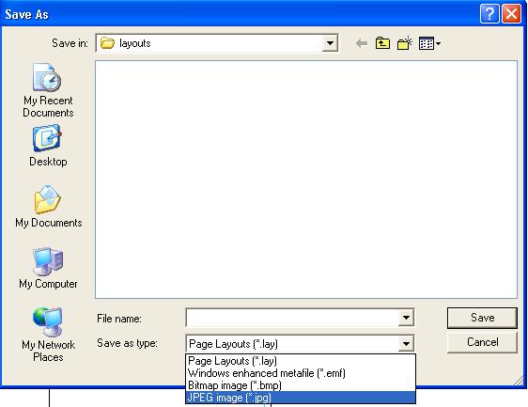This screenshot has width=528, height=407.
Task: Collapse the Save as type dropdown arrow
Action: [x=406, y=344]
